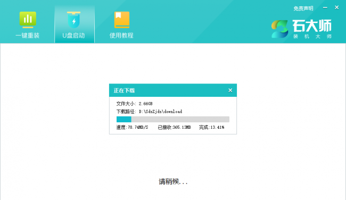The height and width of the screenshot is (200, 346).
Task: Close the 正在下载 download dialog
Action: click(230, 90)
